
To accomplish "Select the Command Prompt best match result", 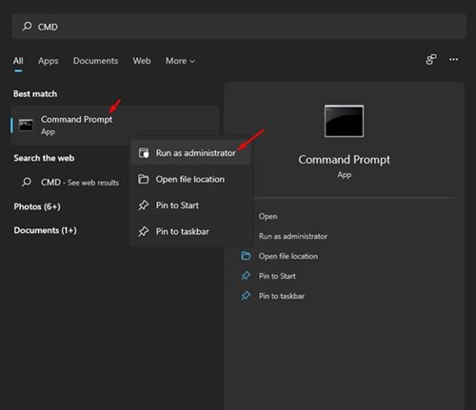I will pyautogui.click(x=115, y=126).
